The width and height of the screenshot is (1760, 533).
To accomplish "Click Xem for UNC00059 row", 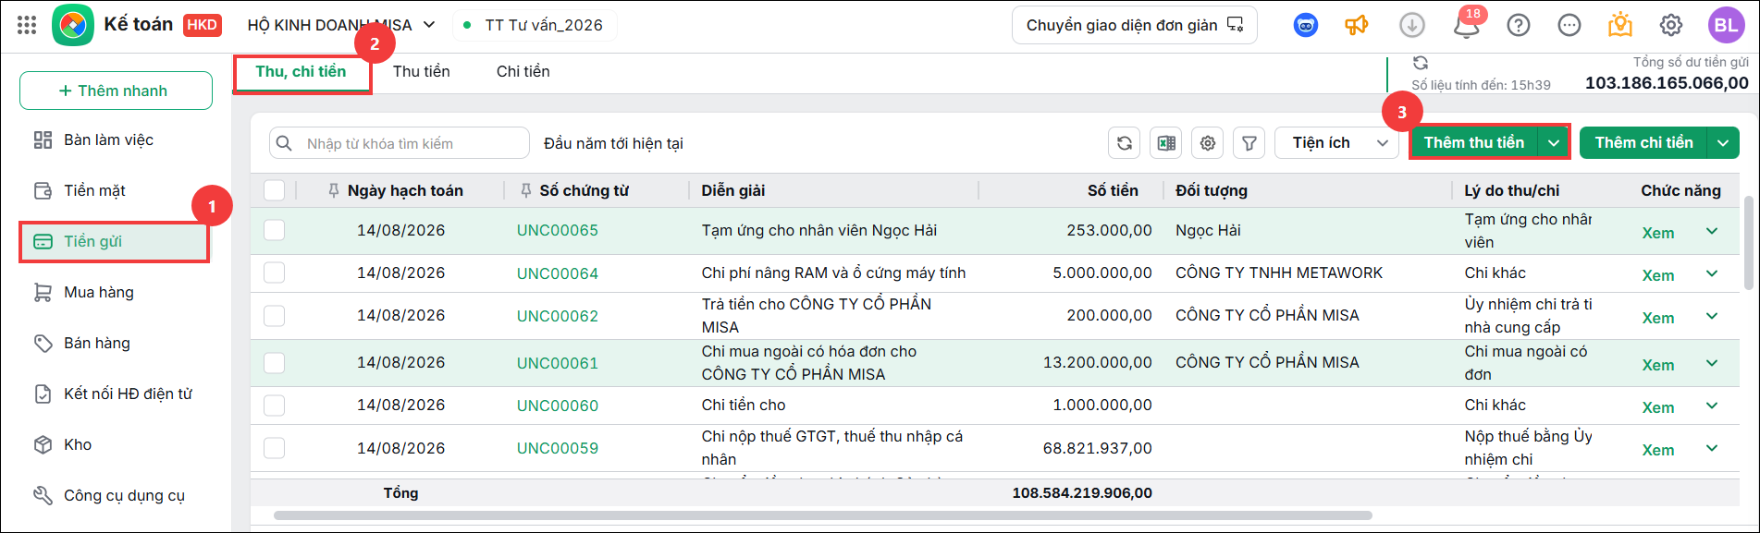I will 1658,450.
